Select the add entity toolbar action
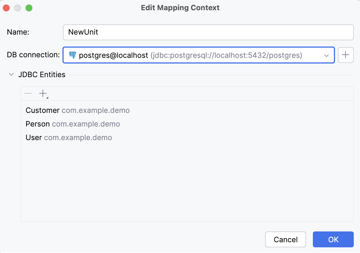 pyautogui.click(x=43, y=93)
